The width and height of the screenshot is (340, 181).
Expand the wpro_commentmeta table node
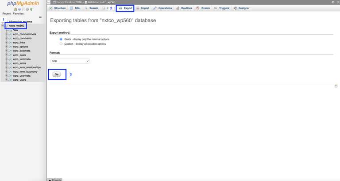point(7,34)
